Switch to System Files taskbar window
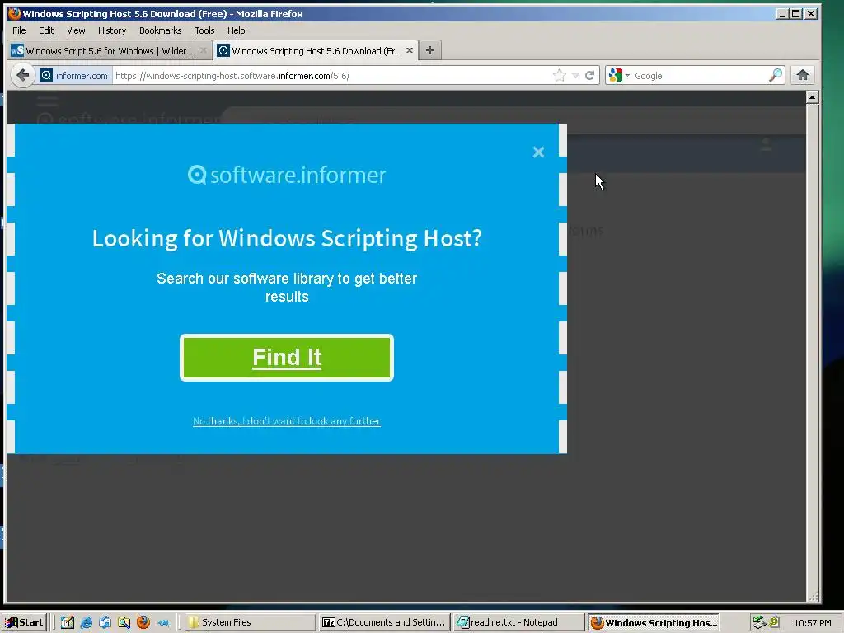The height and width of the screenshot is (633, 844). click(x=251, y=622)
